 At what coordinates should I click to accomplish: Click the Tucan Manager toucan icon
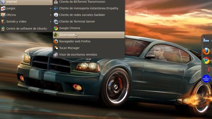56,48
